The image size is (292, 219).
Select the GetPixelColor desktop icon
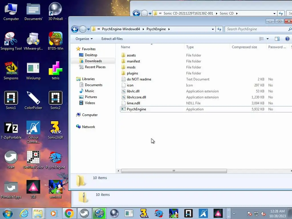tap(33, 160)
